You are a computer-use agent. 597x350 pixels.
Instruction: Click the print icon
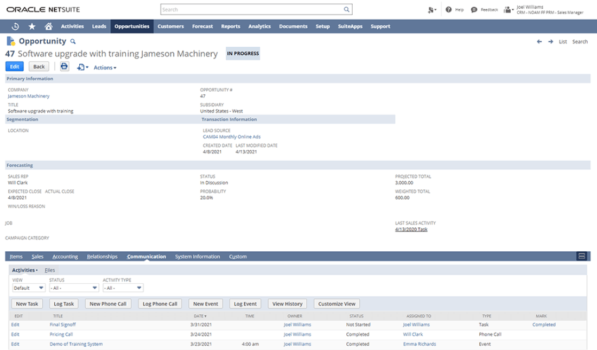(64, 67)
